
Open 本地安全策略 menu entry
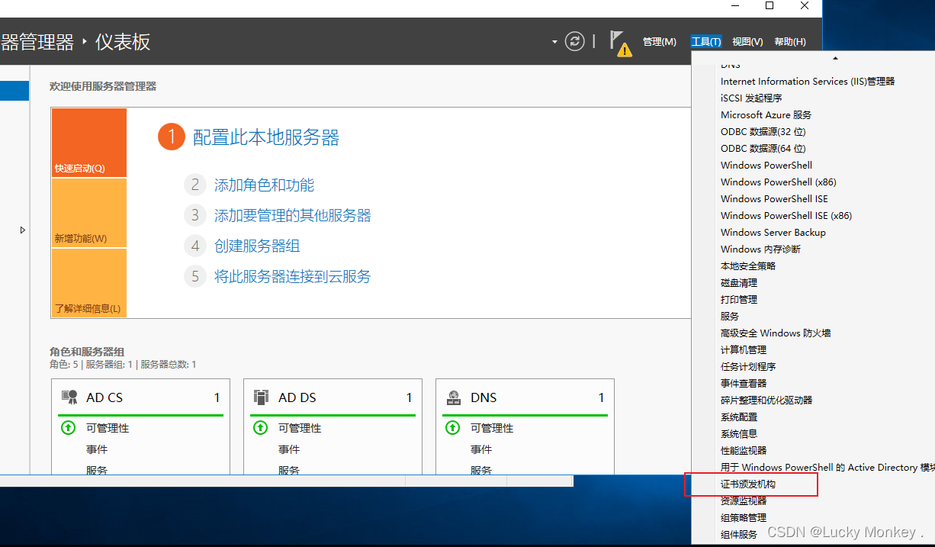748,265
